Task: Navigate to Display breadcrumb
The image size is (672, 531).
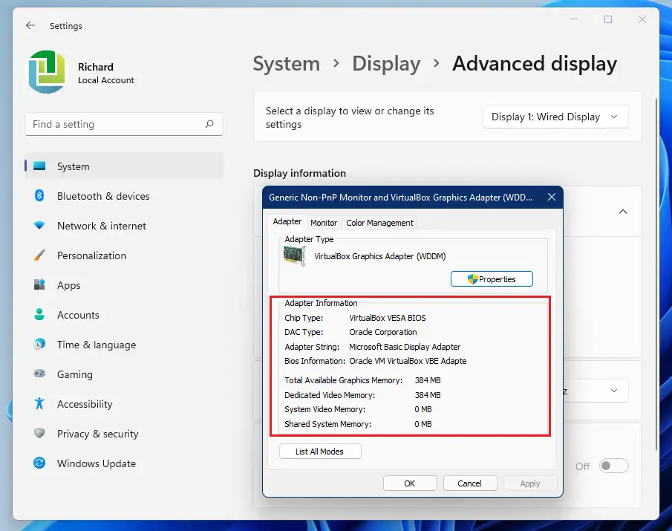Action: click(x=386, y=64)
